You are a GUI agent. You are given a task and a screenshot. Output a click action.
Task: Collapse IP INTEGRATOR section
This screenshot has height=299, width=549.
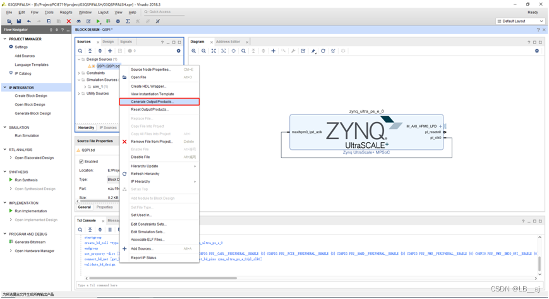(5, 87)
